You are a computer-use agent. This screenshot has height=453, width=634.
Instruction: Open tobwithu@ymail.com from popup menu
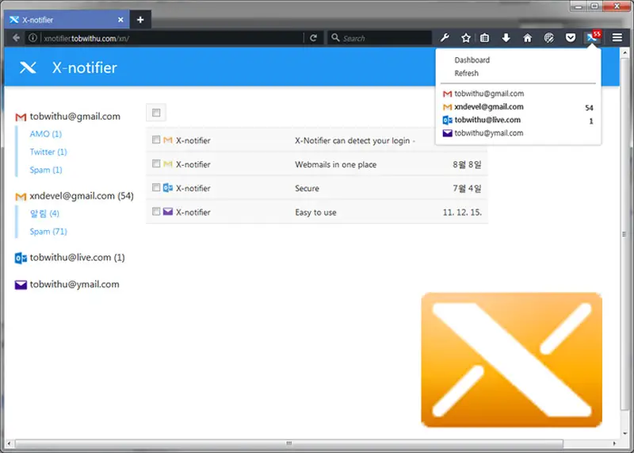(518, 132)
